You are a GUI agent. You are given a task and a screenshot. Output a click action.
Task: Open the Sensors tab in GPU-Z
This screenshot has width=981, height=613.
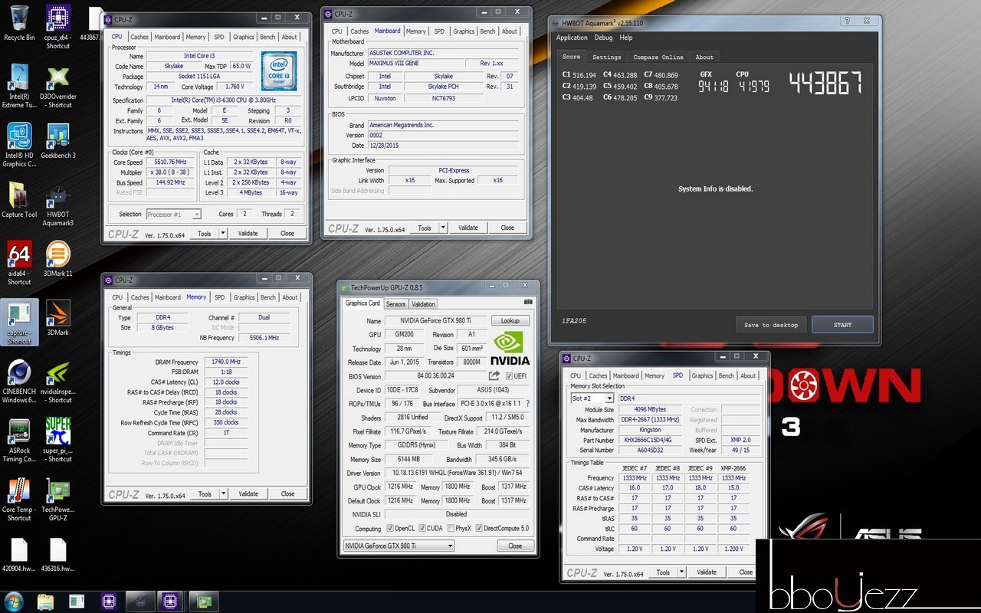click(x=395, y=303)
